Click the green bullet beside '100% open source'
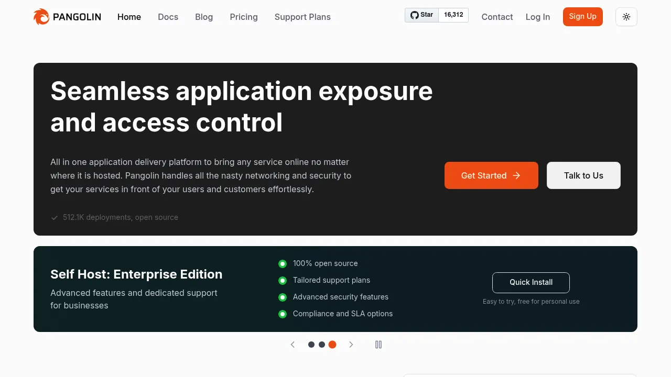671x377 pixels. 283,264
